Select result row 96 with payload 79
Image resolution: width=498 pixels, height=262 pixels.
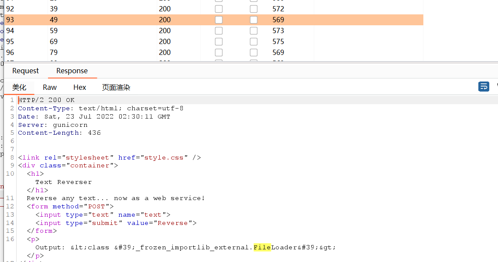[x=54, y=52]
